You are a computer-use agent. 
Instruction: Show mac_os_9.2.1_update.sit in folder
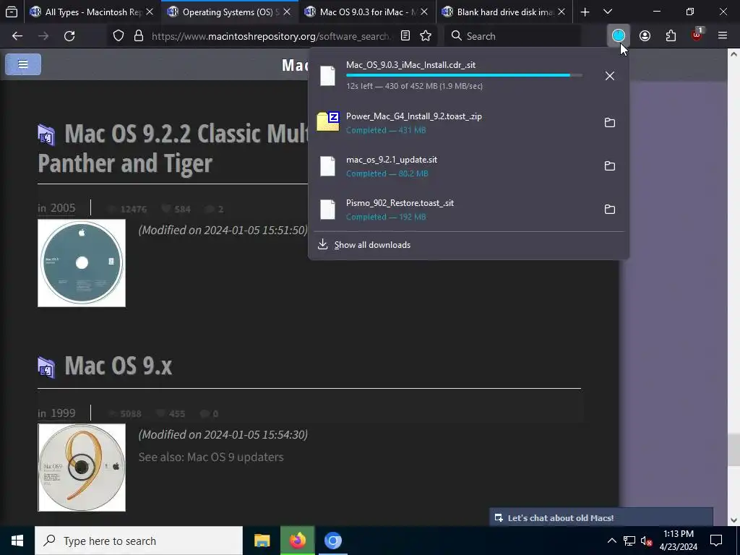pos(610,166)
